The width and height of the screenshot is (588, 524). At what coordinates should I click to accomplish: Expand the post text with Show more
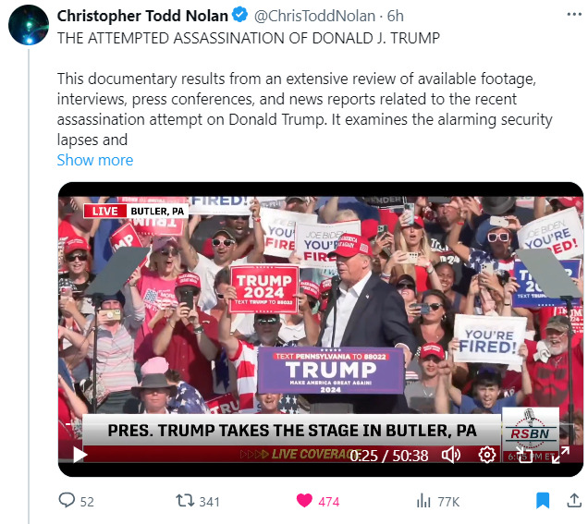tap(95, 160)
